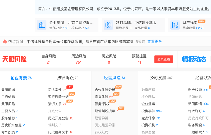The image size is (211, 135).
Task: Click the NEW badge next to 财产线索 card
Action: (x=202, y=22)
